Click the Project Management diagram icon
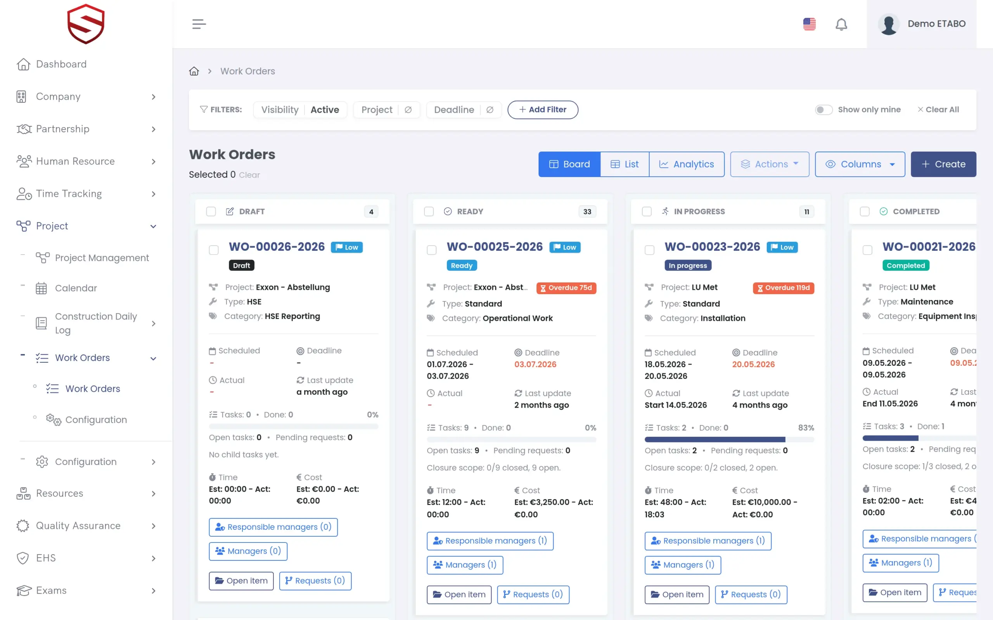 (x=42, y=258)
